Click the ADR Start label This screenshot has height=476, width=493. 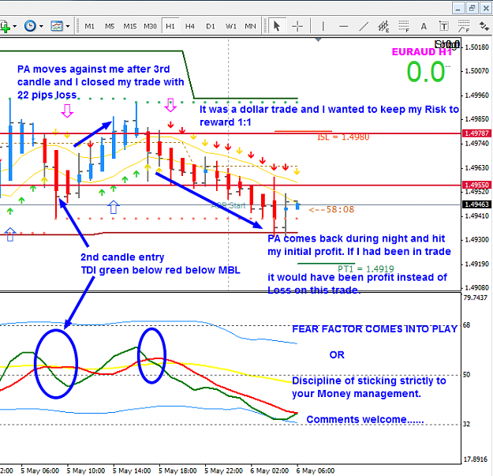click(228, 206)
